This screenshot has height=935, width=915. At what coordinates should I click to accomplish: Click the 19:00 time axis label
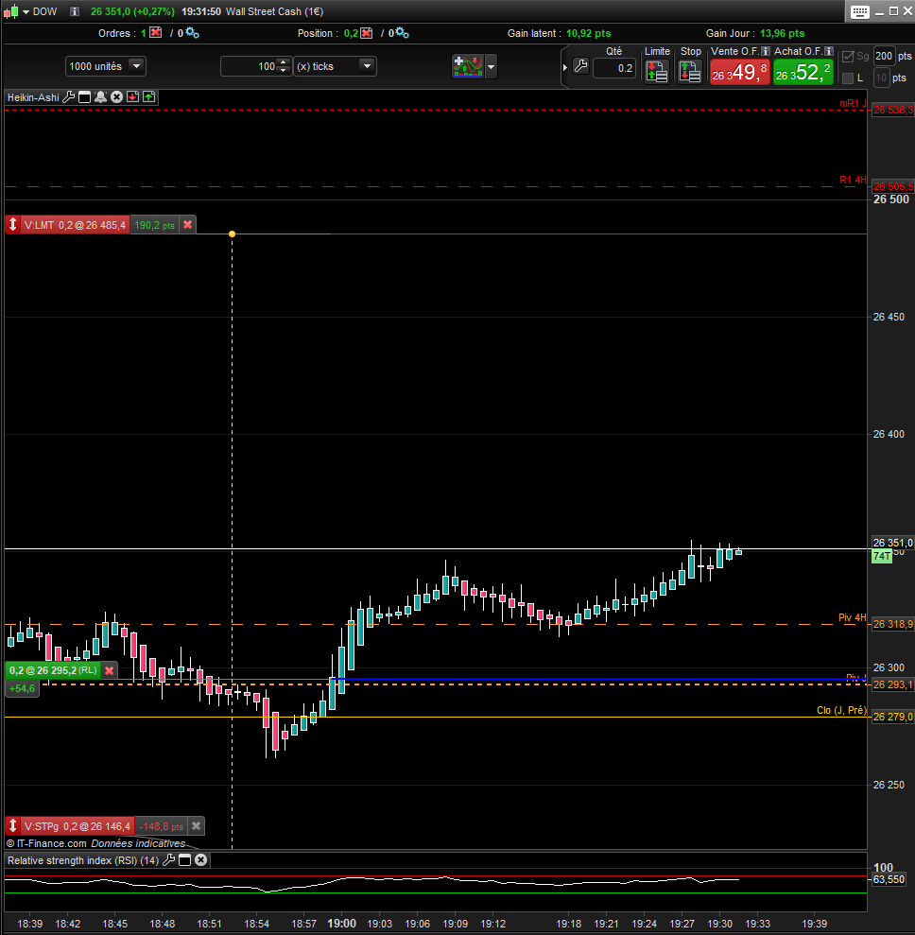click(341, 923)
